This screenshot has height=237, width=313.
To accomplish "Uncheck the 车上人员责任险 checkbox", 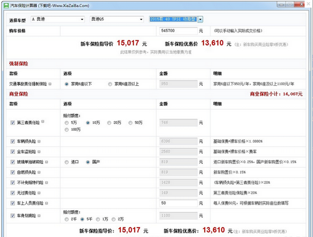I will tap(13, 203).
